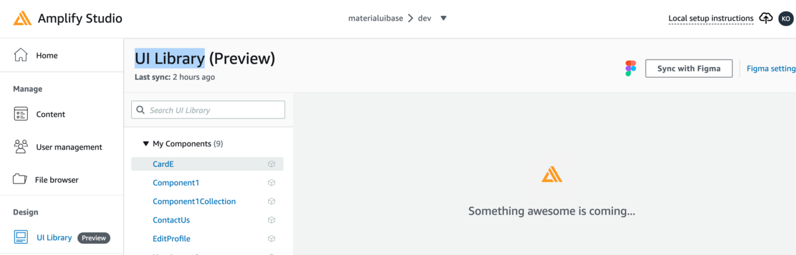This screenshot has width=796, height=255.
Task: Collapse the My Components tree section
Action: [x=146, y=144]
